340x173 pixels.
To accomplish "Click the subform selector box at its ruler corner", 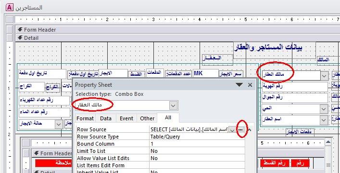I will click(26, 143).
